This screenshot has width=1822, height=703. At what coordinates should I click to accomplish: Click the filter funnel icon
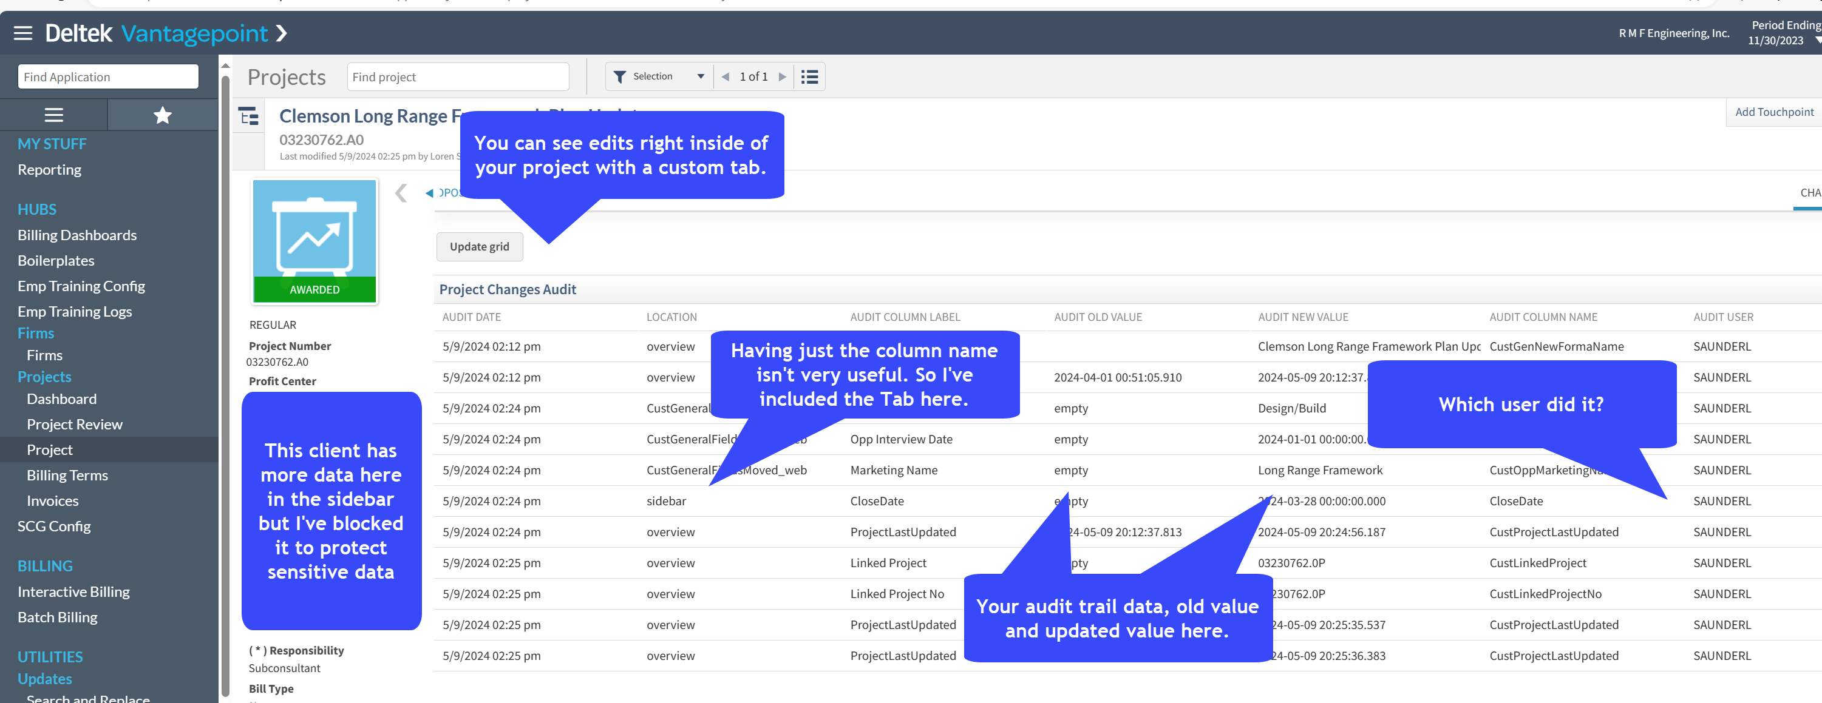coord(619,76)
